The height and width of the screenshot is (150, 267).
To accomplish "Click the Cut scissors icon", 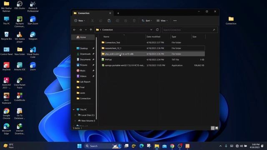I will pyautogui.click(x=93, y=21).
